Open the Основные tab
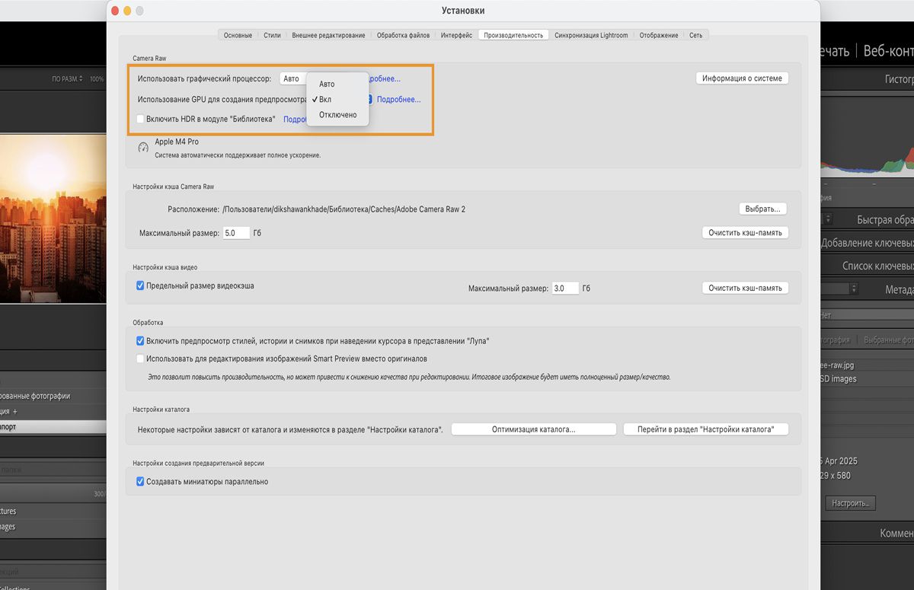 pos(238,35)
